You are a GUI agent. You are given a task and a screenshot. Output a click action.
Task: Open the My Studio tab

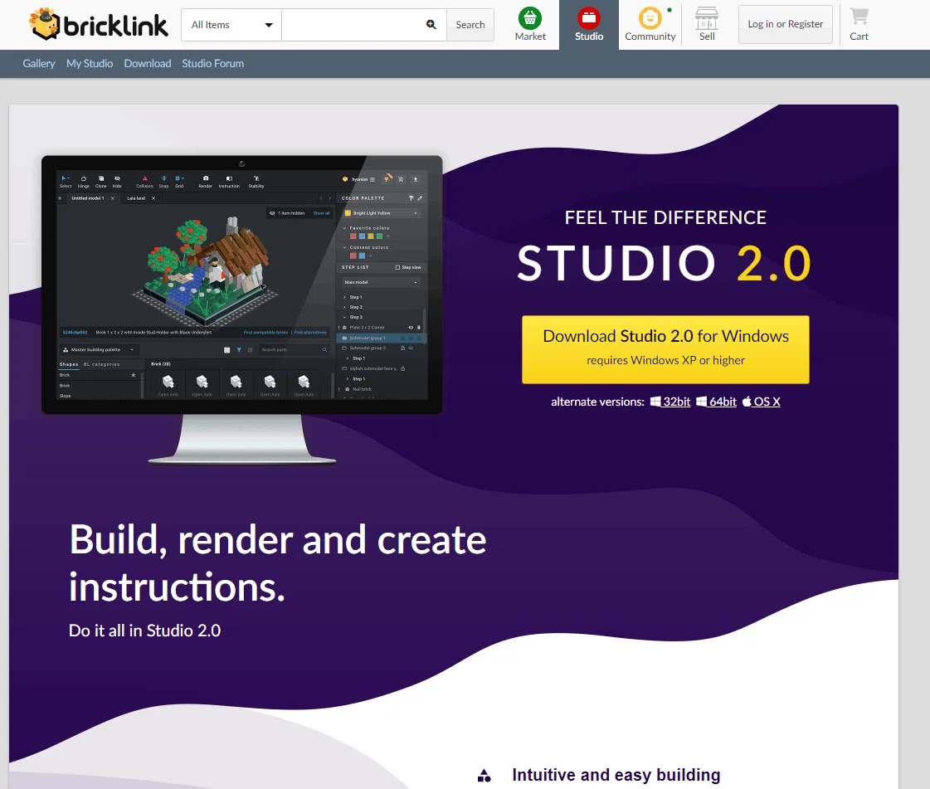90,64
